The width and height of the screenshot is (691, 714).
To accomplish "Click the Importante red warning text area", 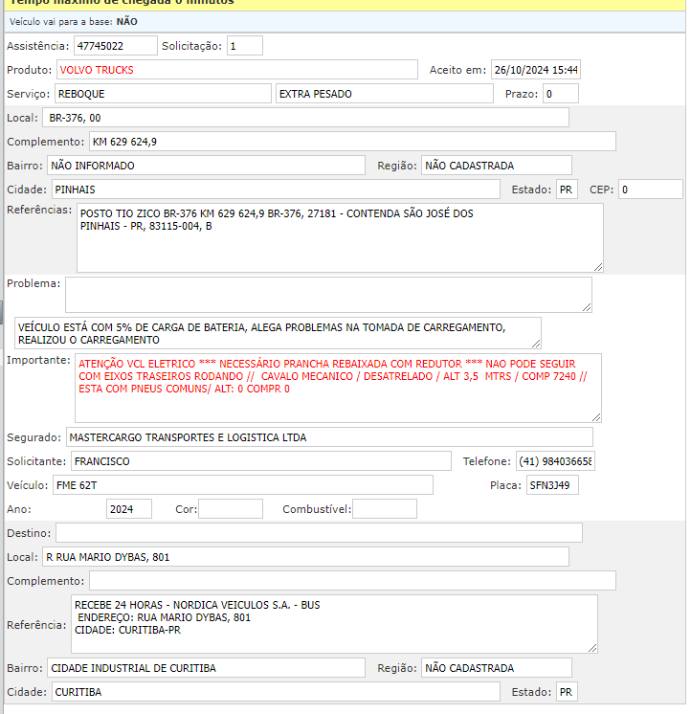I will tap(338, 388).
